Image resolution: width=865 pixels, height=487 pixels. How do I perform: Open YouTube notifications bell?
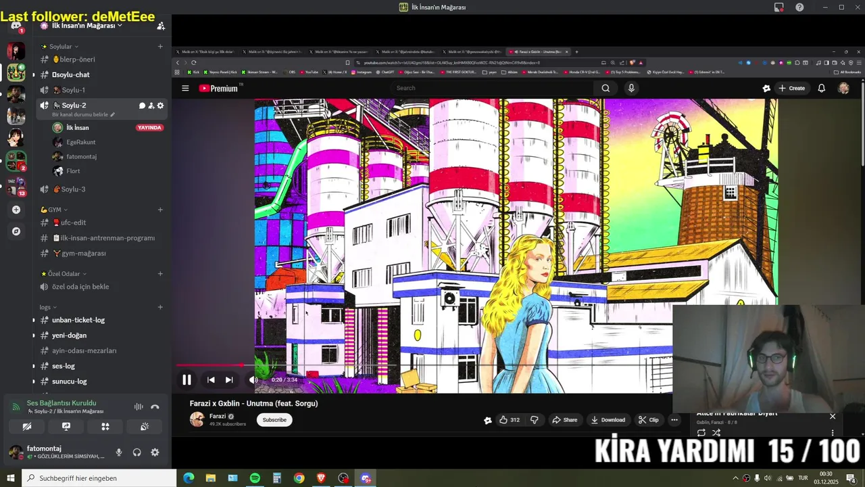822,88
